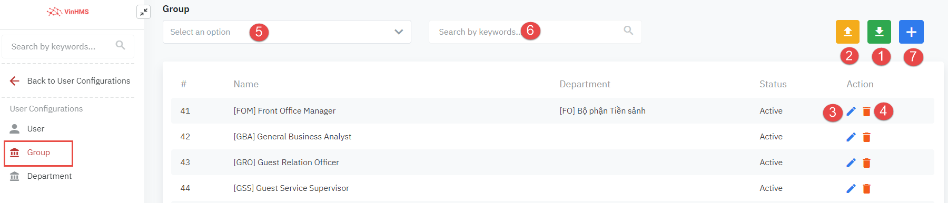Click the orange upload icon button
948x203 pixels.
[x=847, y=32]
